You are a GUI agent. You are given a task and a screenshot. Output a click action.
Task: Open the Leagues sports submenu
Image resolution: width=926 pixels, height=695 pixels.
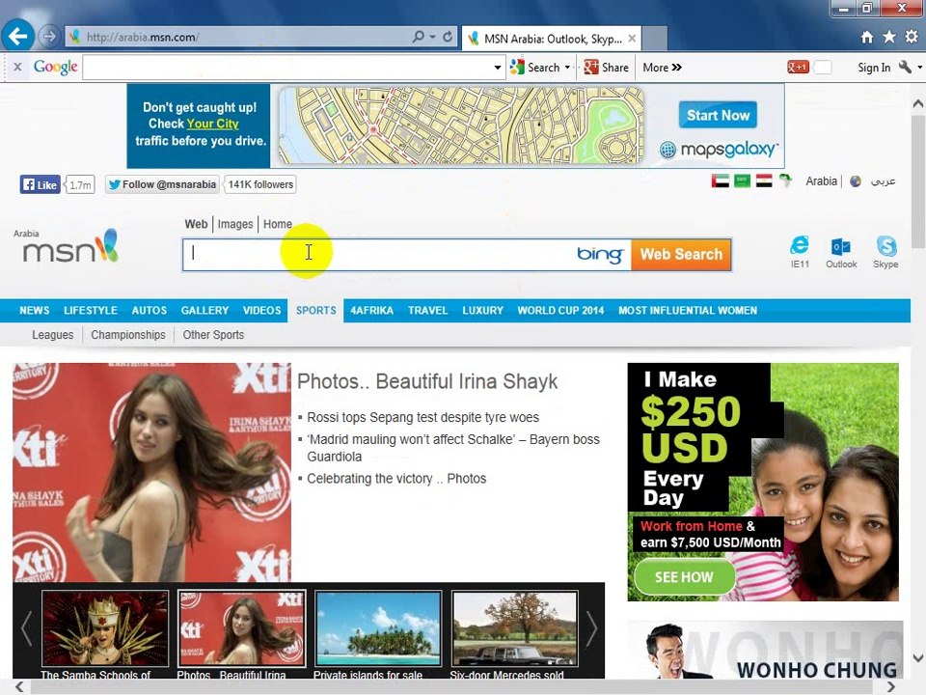pos(52,335)
